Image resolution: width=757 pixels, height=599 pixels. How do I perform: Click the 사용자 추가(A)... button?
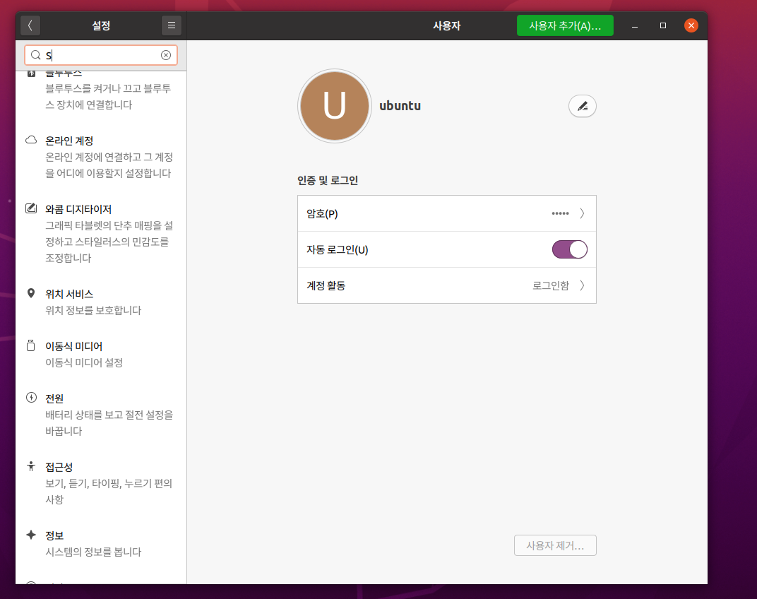[565, 25]
